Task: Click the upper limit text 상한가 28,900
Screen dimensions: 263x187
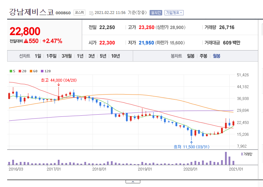Action: (x=170, y=28)
